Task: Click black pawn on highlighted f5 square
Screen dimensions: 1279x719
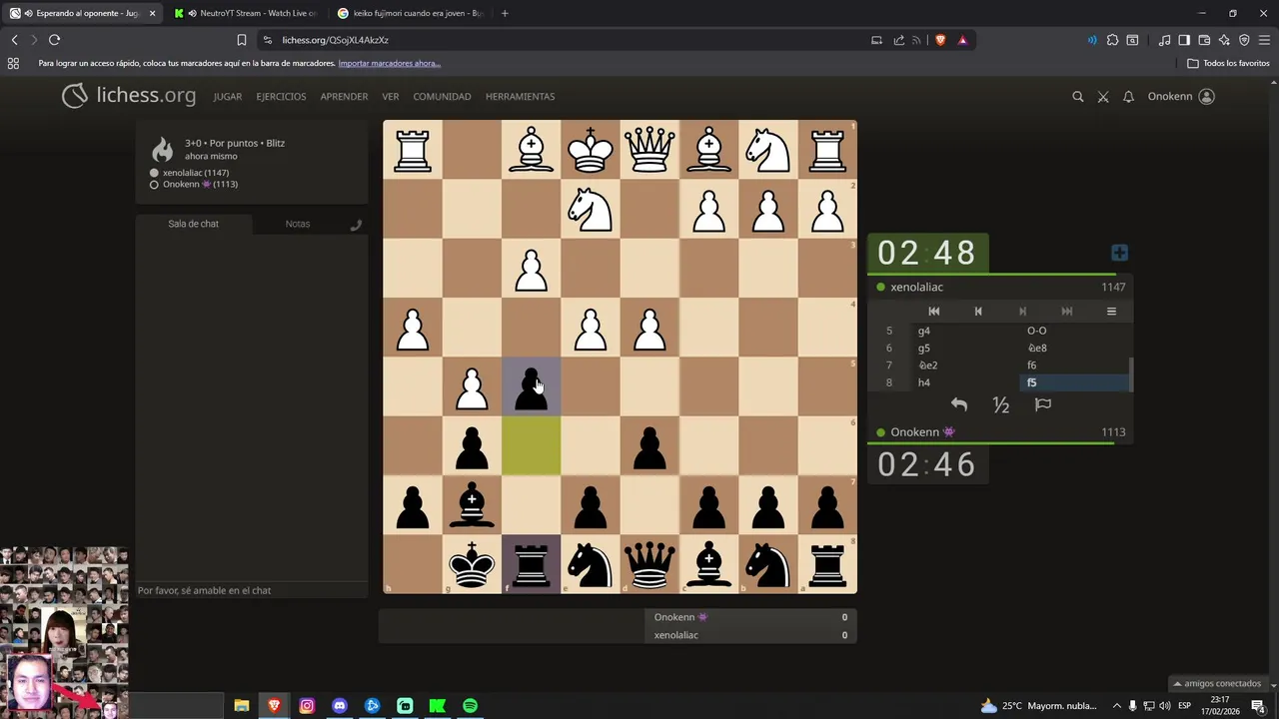Action: [x=531, y=387]
